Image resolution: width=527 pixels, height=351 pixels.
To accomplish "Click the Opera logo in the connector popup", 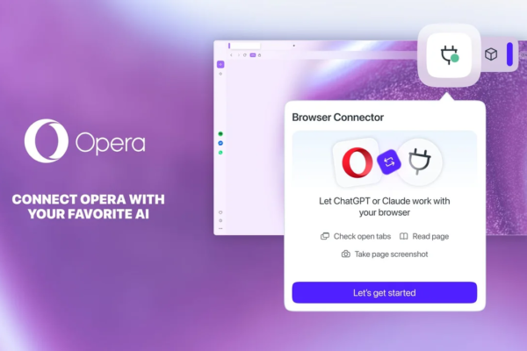I will coord(357,162).
